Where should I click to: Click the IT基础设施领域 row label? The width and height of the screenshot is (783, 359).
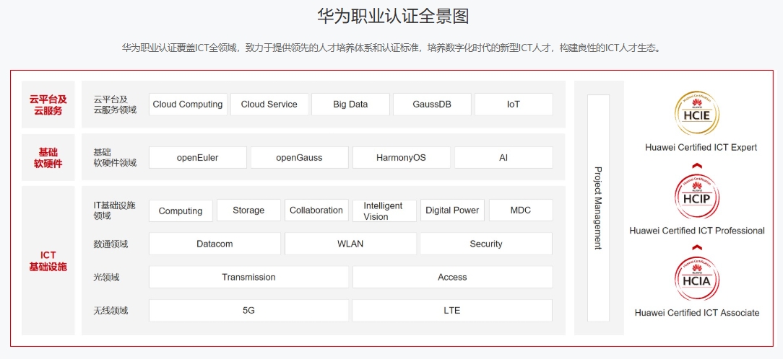pyautogui.click(x=115, y=210)
